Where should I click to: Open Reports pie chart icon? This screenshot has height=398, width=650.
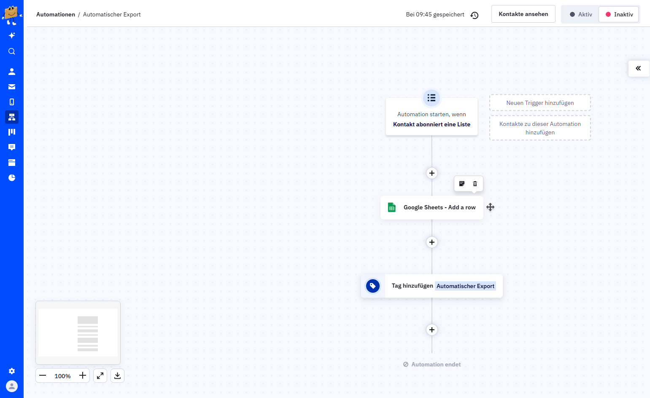click(x=12, y=178)
